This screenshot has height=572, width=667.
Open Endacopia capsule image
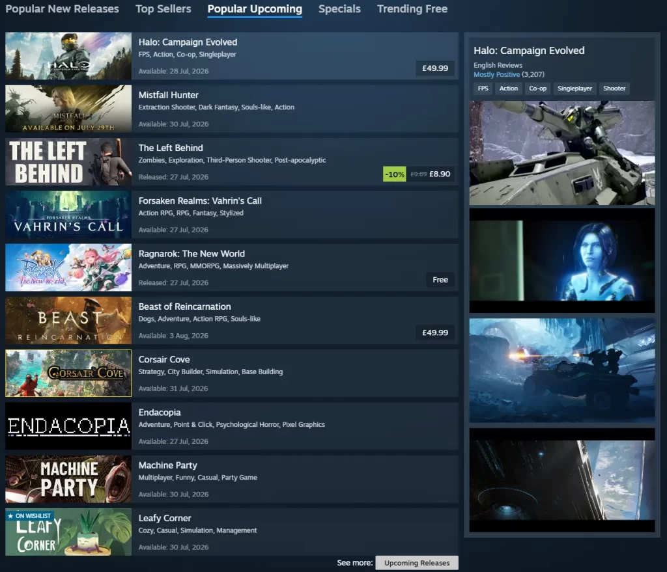[68, 426]
